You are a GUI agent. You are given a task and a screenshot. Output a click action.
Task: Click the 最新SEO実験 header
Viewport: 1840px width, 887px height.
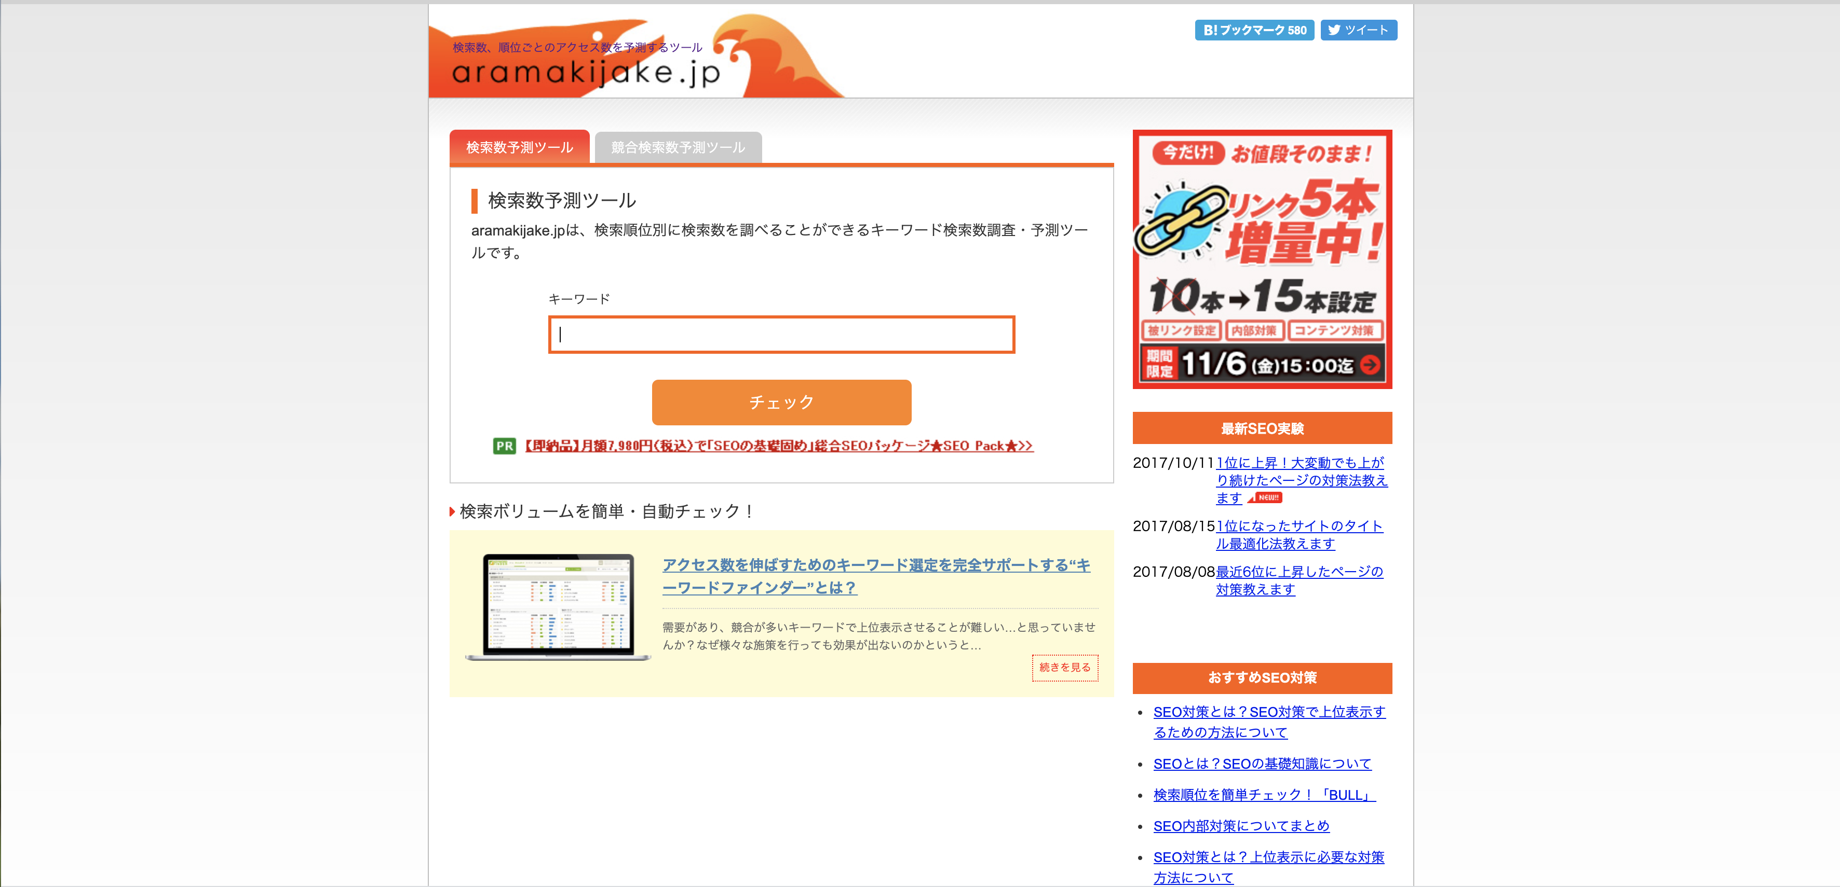(x=1262, y=428)
